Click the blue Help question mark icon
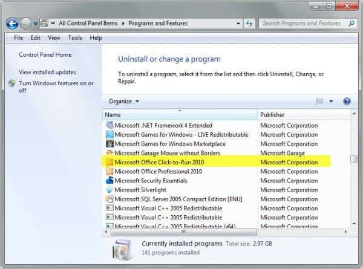 pyautogui.click(x=347, y=102)
